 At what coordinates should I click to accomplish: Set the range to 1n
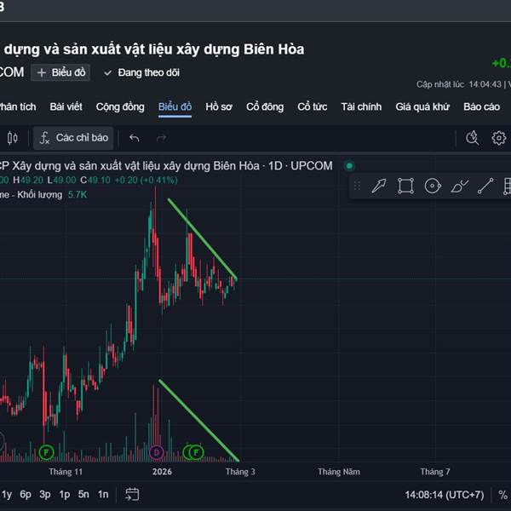(103, 495)
